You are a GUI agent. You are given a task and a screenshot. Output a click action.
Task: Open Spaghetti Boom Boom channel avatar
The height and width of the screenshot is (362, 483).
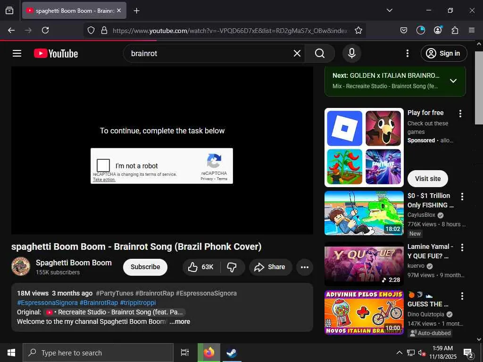pyautogui.click(x=21, y=266)
